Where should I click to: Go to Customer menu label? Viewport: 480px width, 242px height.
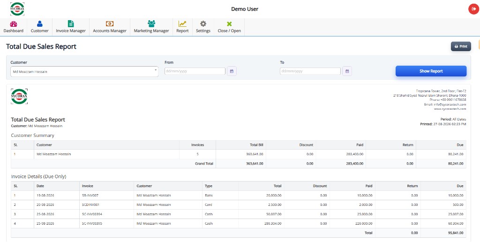coord(39,31)
